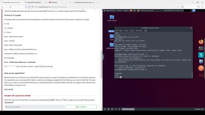Click the green Completed button

point(81,107)
